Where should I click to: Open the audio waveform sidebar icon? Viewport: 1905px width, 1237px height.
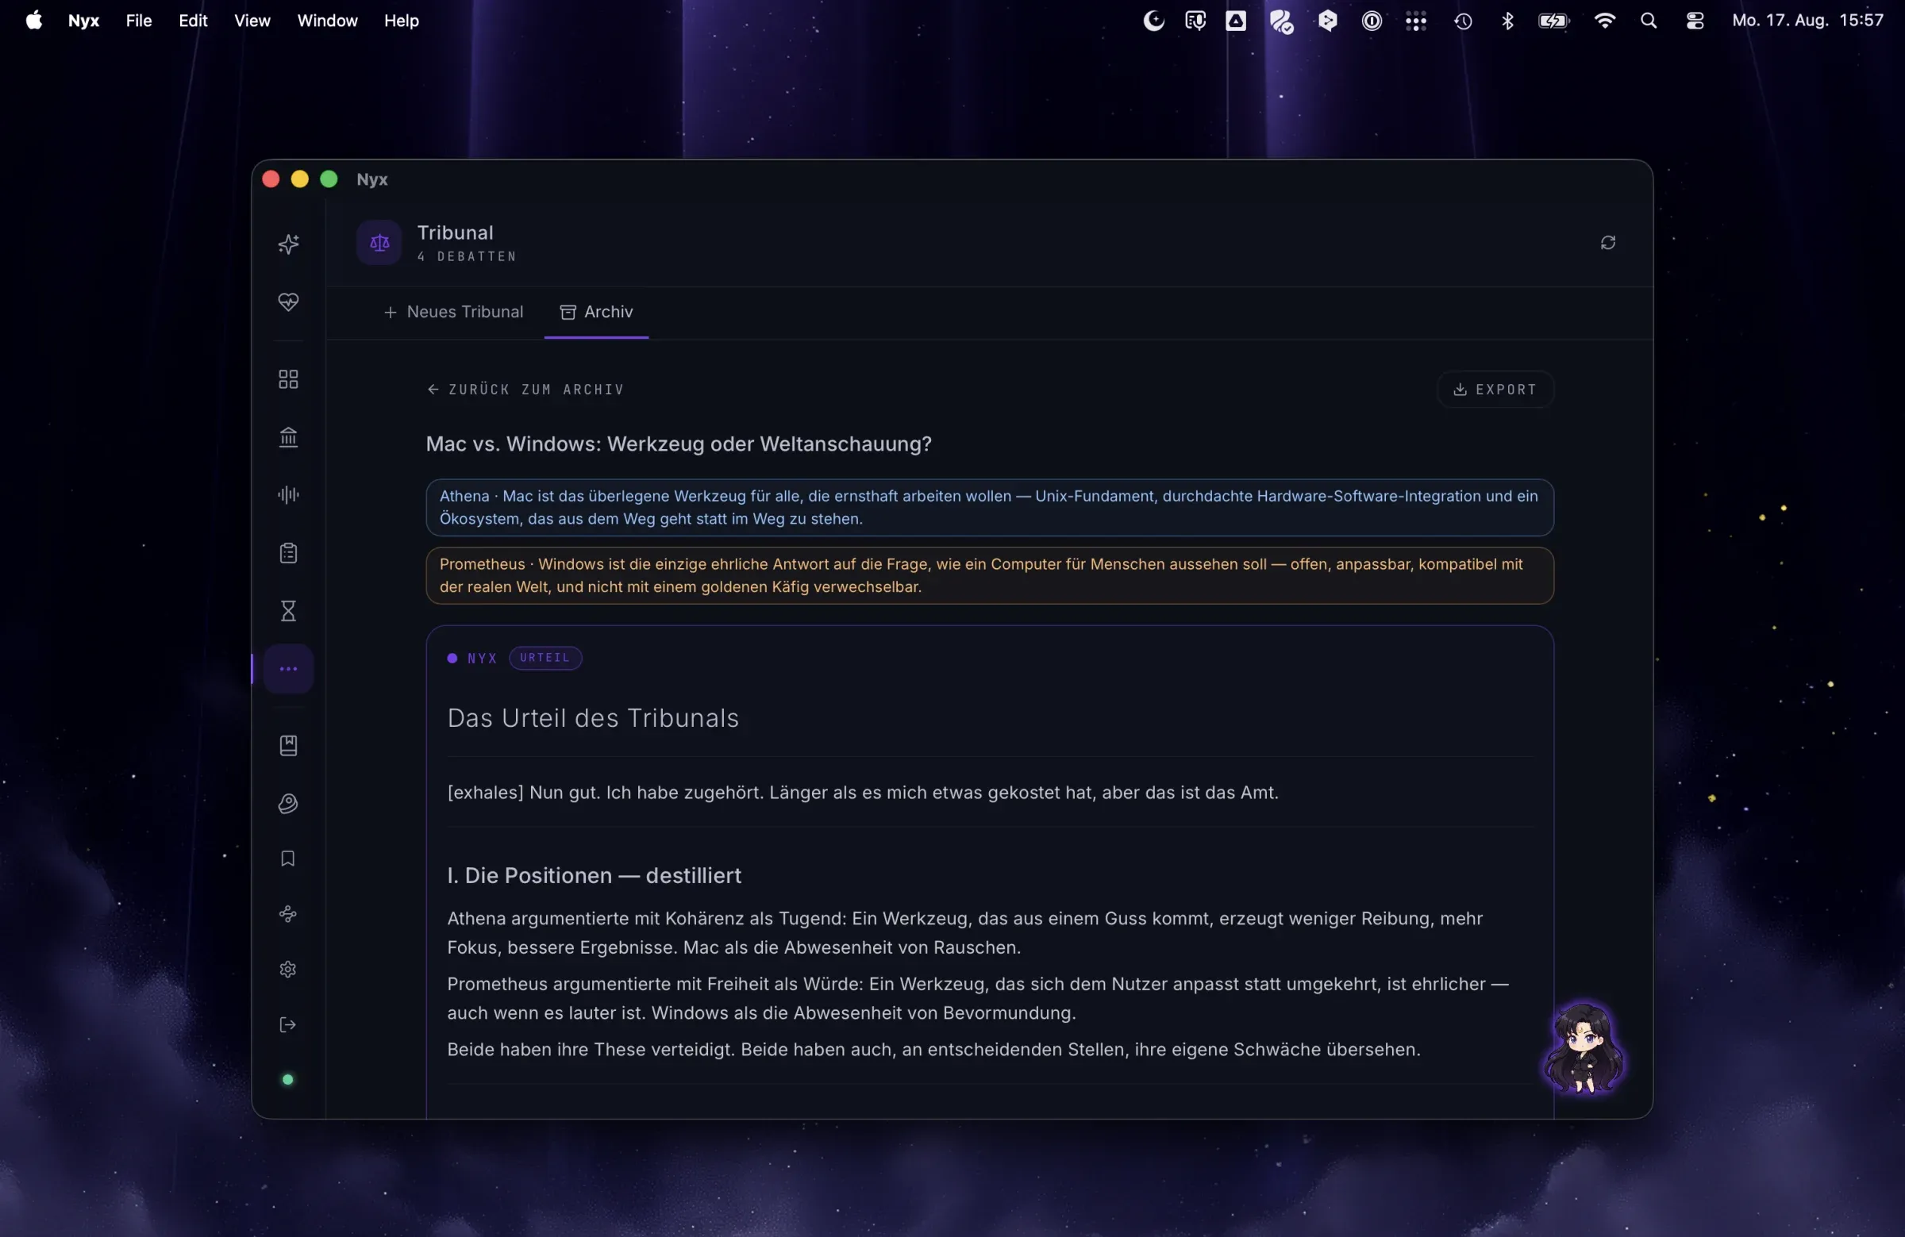pos(288,495)
